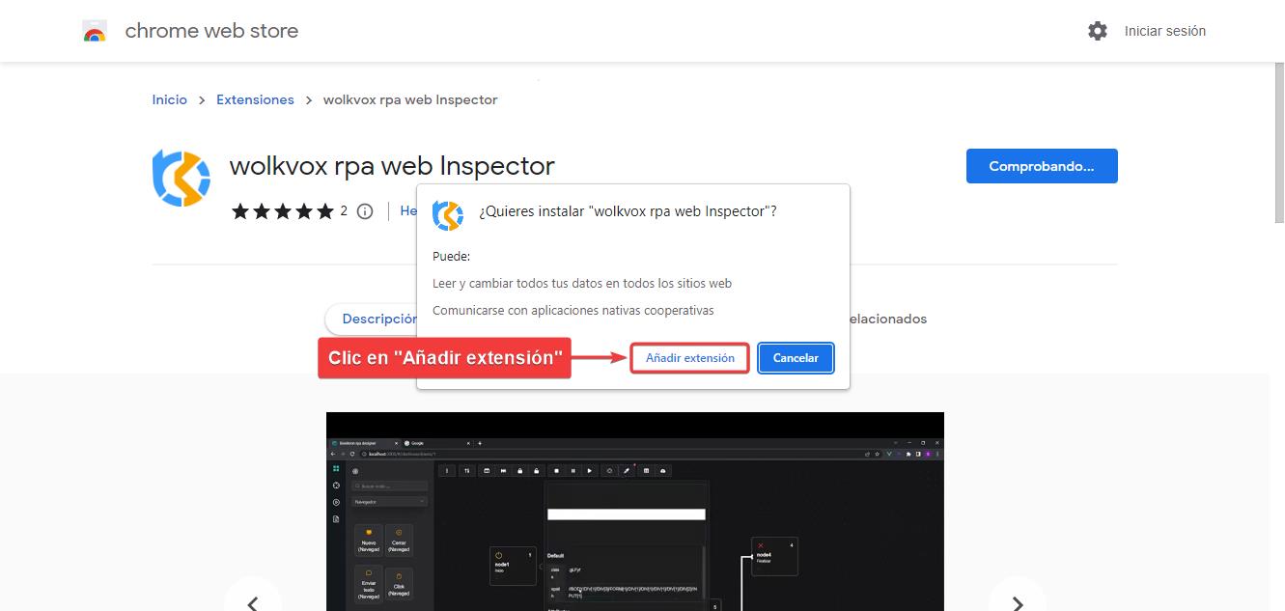Click the five-star rating row
Screen dimensions: 1285x611
point(282,211)
